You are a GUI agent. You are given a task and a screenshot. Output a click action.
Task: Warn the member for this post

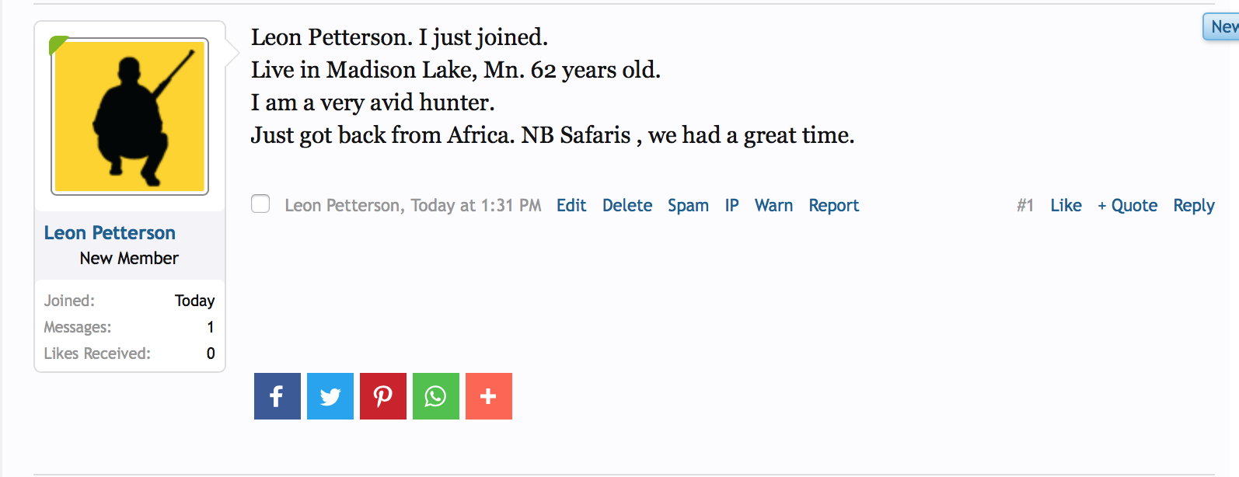773,206
